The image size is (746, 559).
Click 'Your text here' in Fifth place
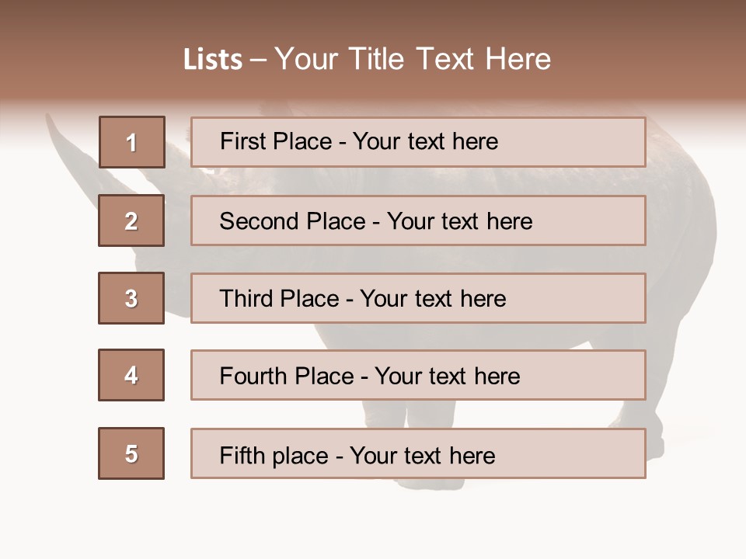pyautogui.click(x=423, y=456)
